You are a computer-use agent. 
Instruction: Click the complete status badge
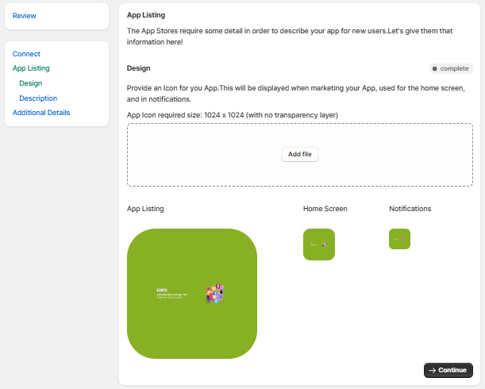451,68
